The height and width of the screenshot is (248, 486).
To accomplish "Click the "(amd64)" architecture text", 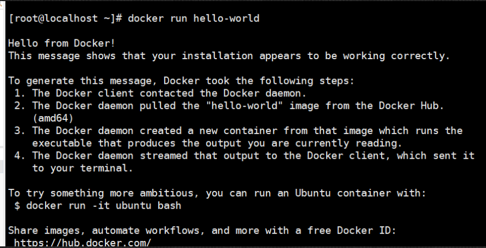I will [53, 118].
